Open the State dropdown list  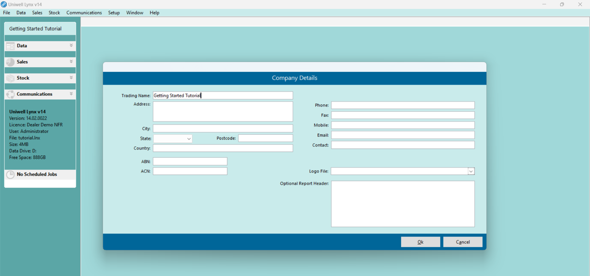[189, 138]
